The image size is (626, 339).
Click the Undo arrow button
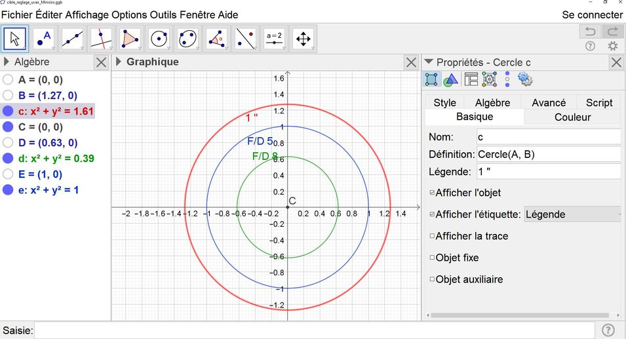tap(590, 31)
